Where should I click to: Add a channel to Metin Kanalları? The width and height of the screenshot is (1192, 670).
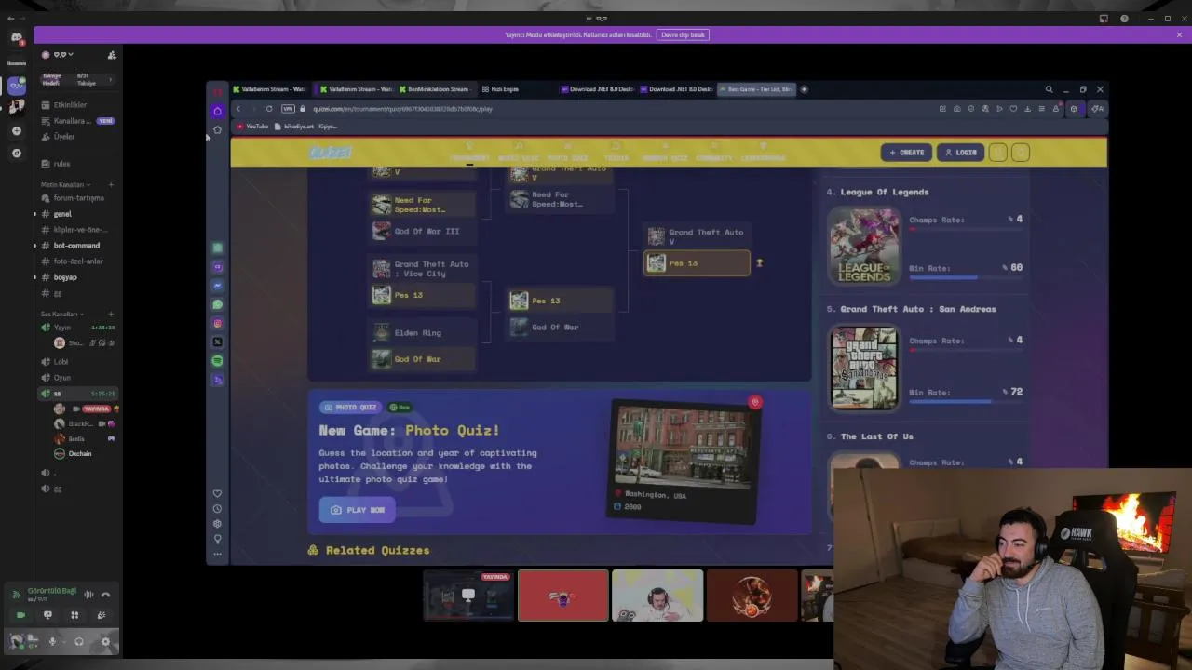pyautogui.click(x=111, y=184)
